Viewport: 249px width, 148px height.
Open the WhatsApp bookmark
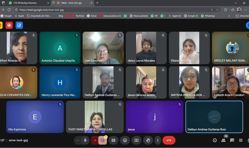coord(208,16)
